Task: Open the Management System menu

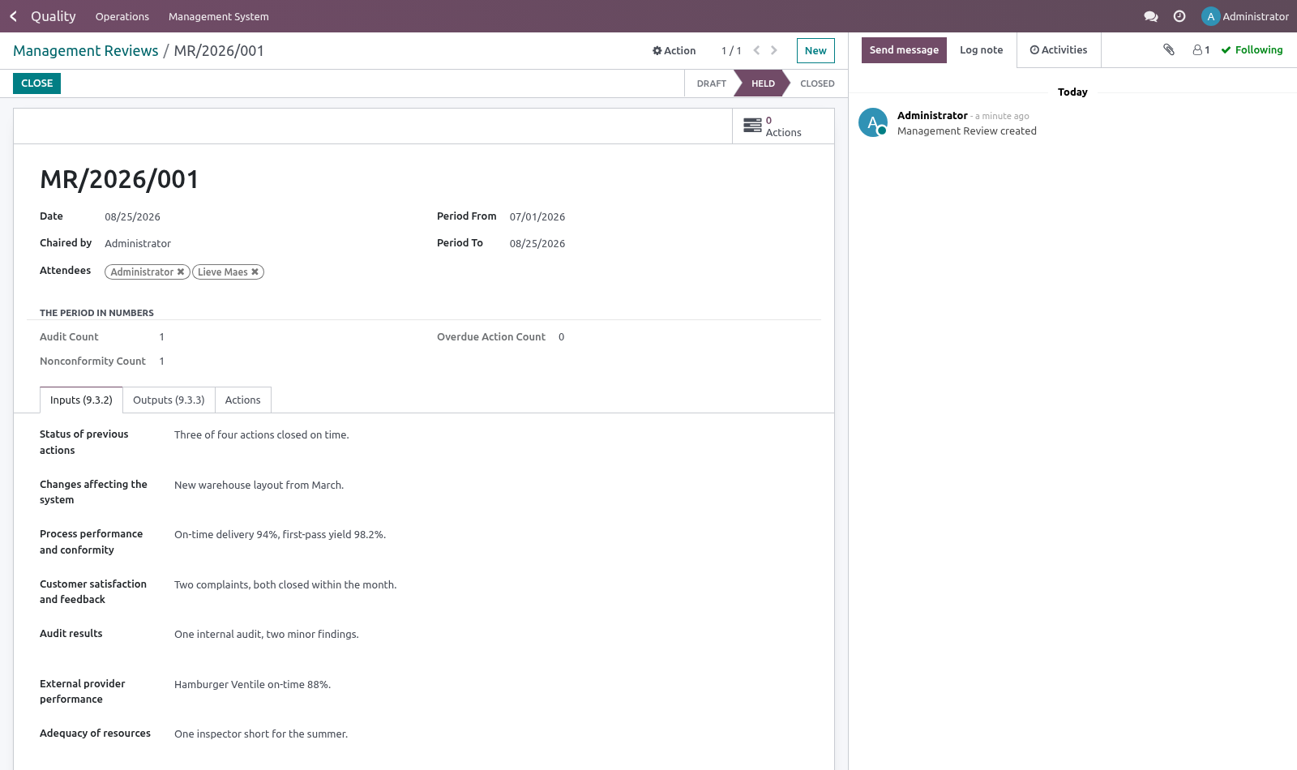Action: (219, 16)
